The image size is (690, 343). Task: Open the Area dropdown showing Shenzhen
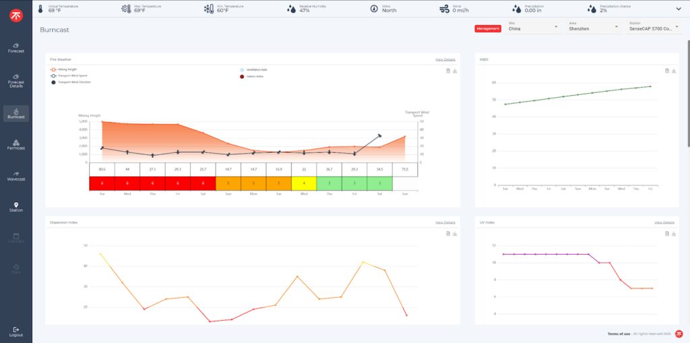pos(592,27)
